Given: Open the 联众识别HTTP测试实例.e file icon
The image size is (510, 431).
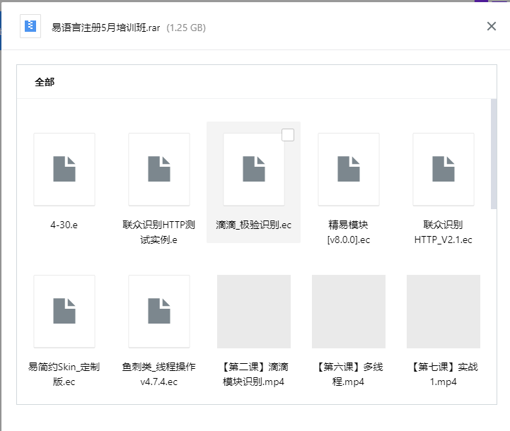Looking at the screenshot, I should pyautogui.click(x=159, y=169).
